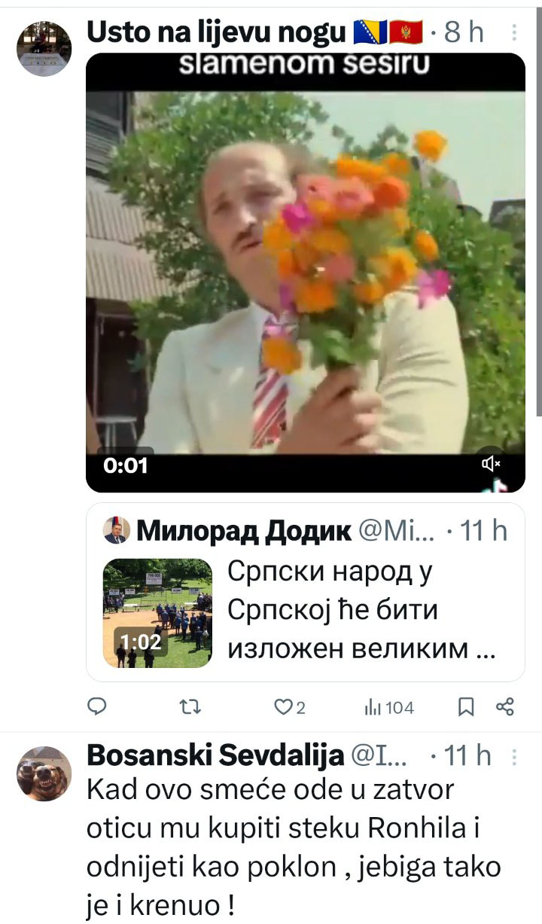Open three-dot menu on Bosanski Sevdalija post

514,756
